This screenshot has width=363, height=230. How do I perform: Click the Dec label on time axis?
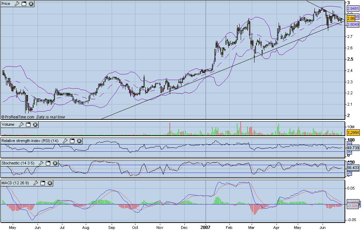point(184,228)
